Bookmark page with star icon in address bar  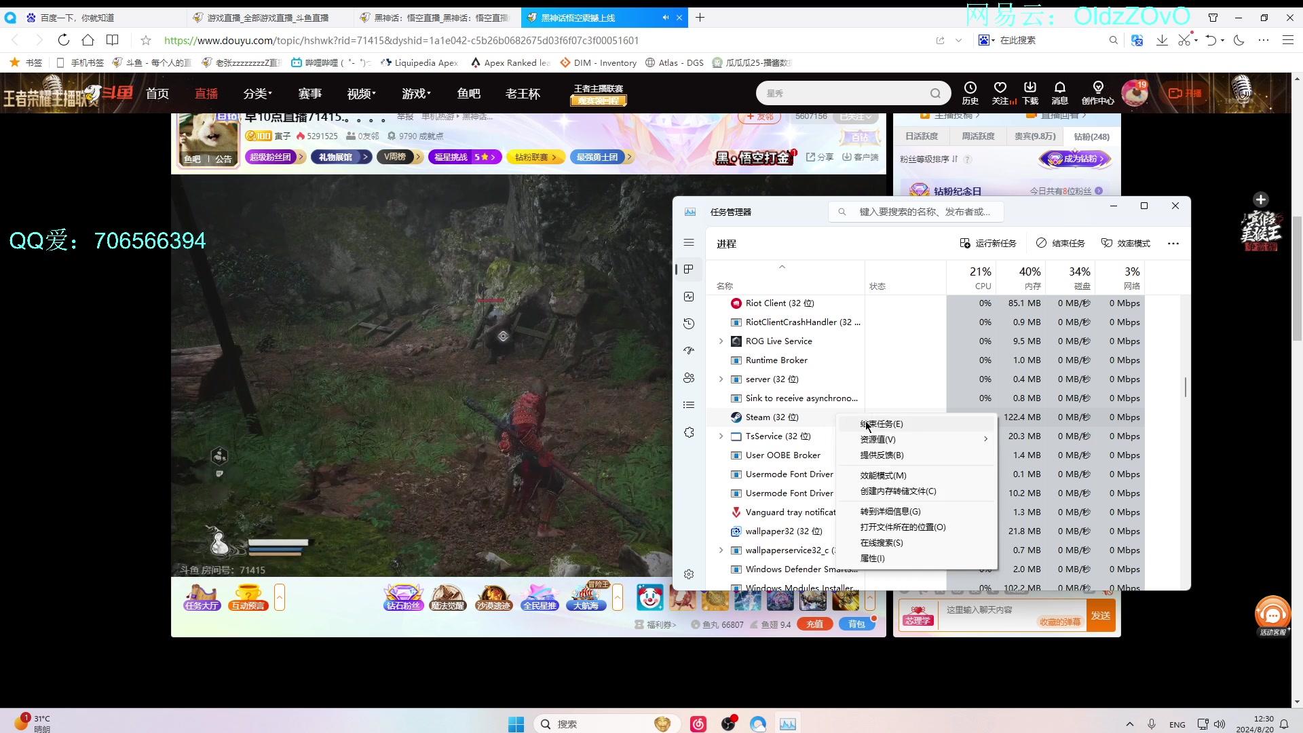pos(145,40)
